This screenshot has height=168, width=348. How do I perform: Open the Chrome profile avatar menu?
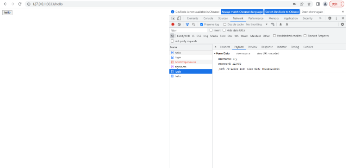coord(325,4)
